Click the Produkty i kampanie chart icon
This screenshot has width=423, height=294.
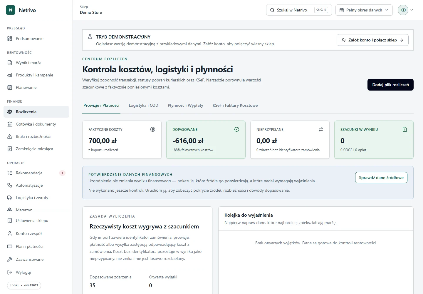(10, 75)
